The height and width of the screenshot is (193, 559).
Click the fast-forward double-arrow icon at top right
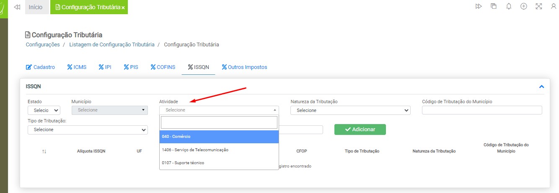click(x=479, y=6)
